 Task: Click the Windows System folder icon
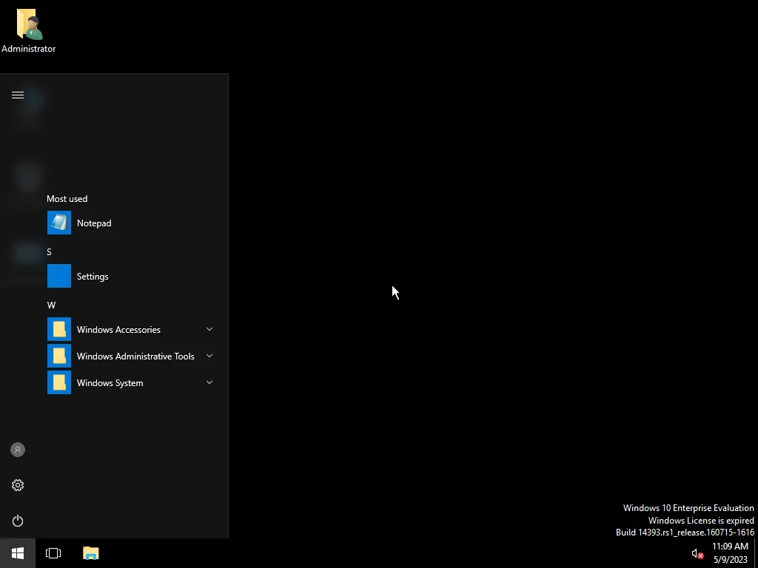pyautogui.click(x=59, y=382)
